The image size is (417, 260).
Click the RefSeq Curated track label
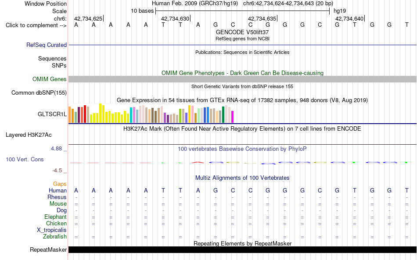46,45
